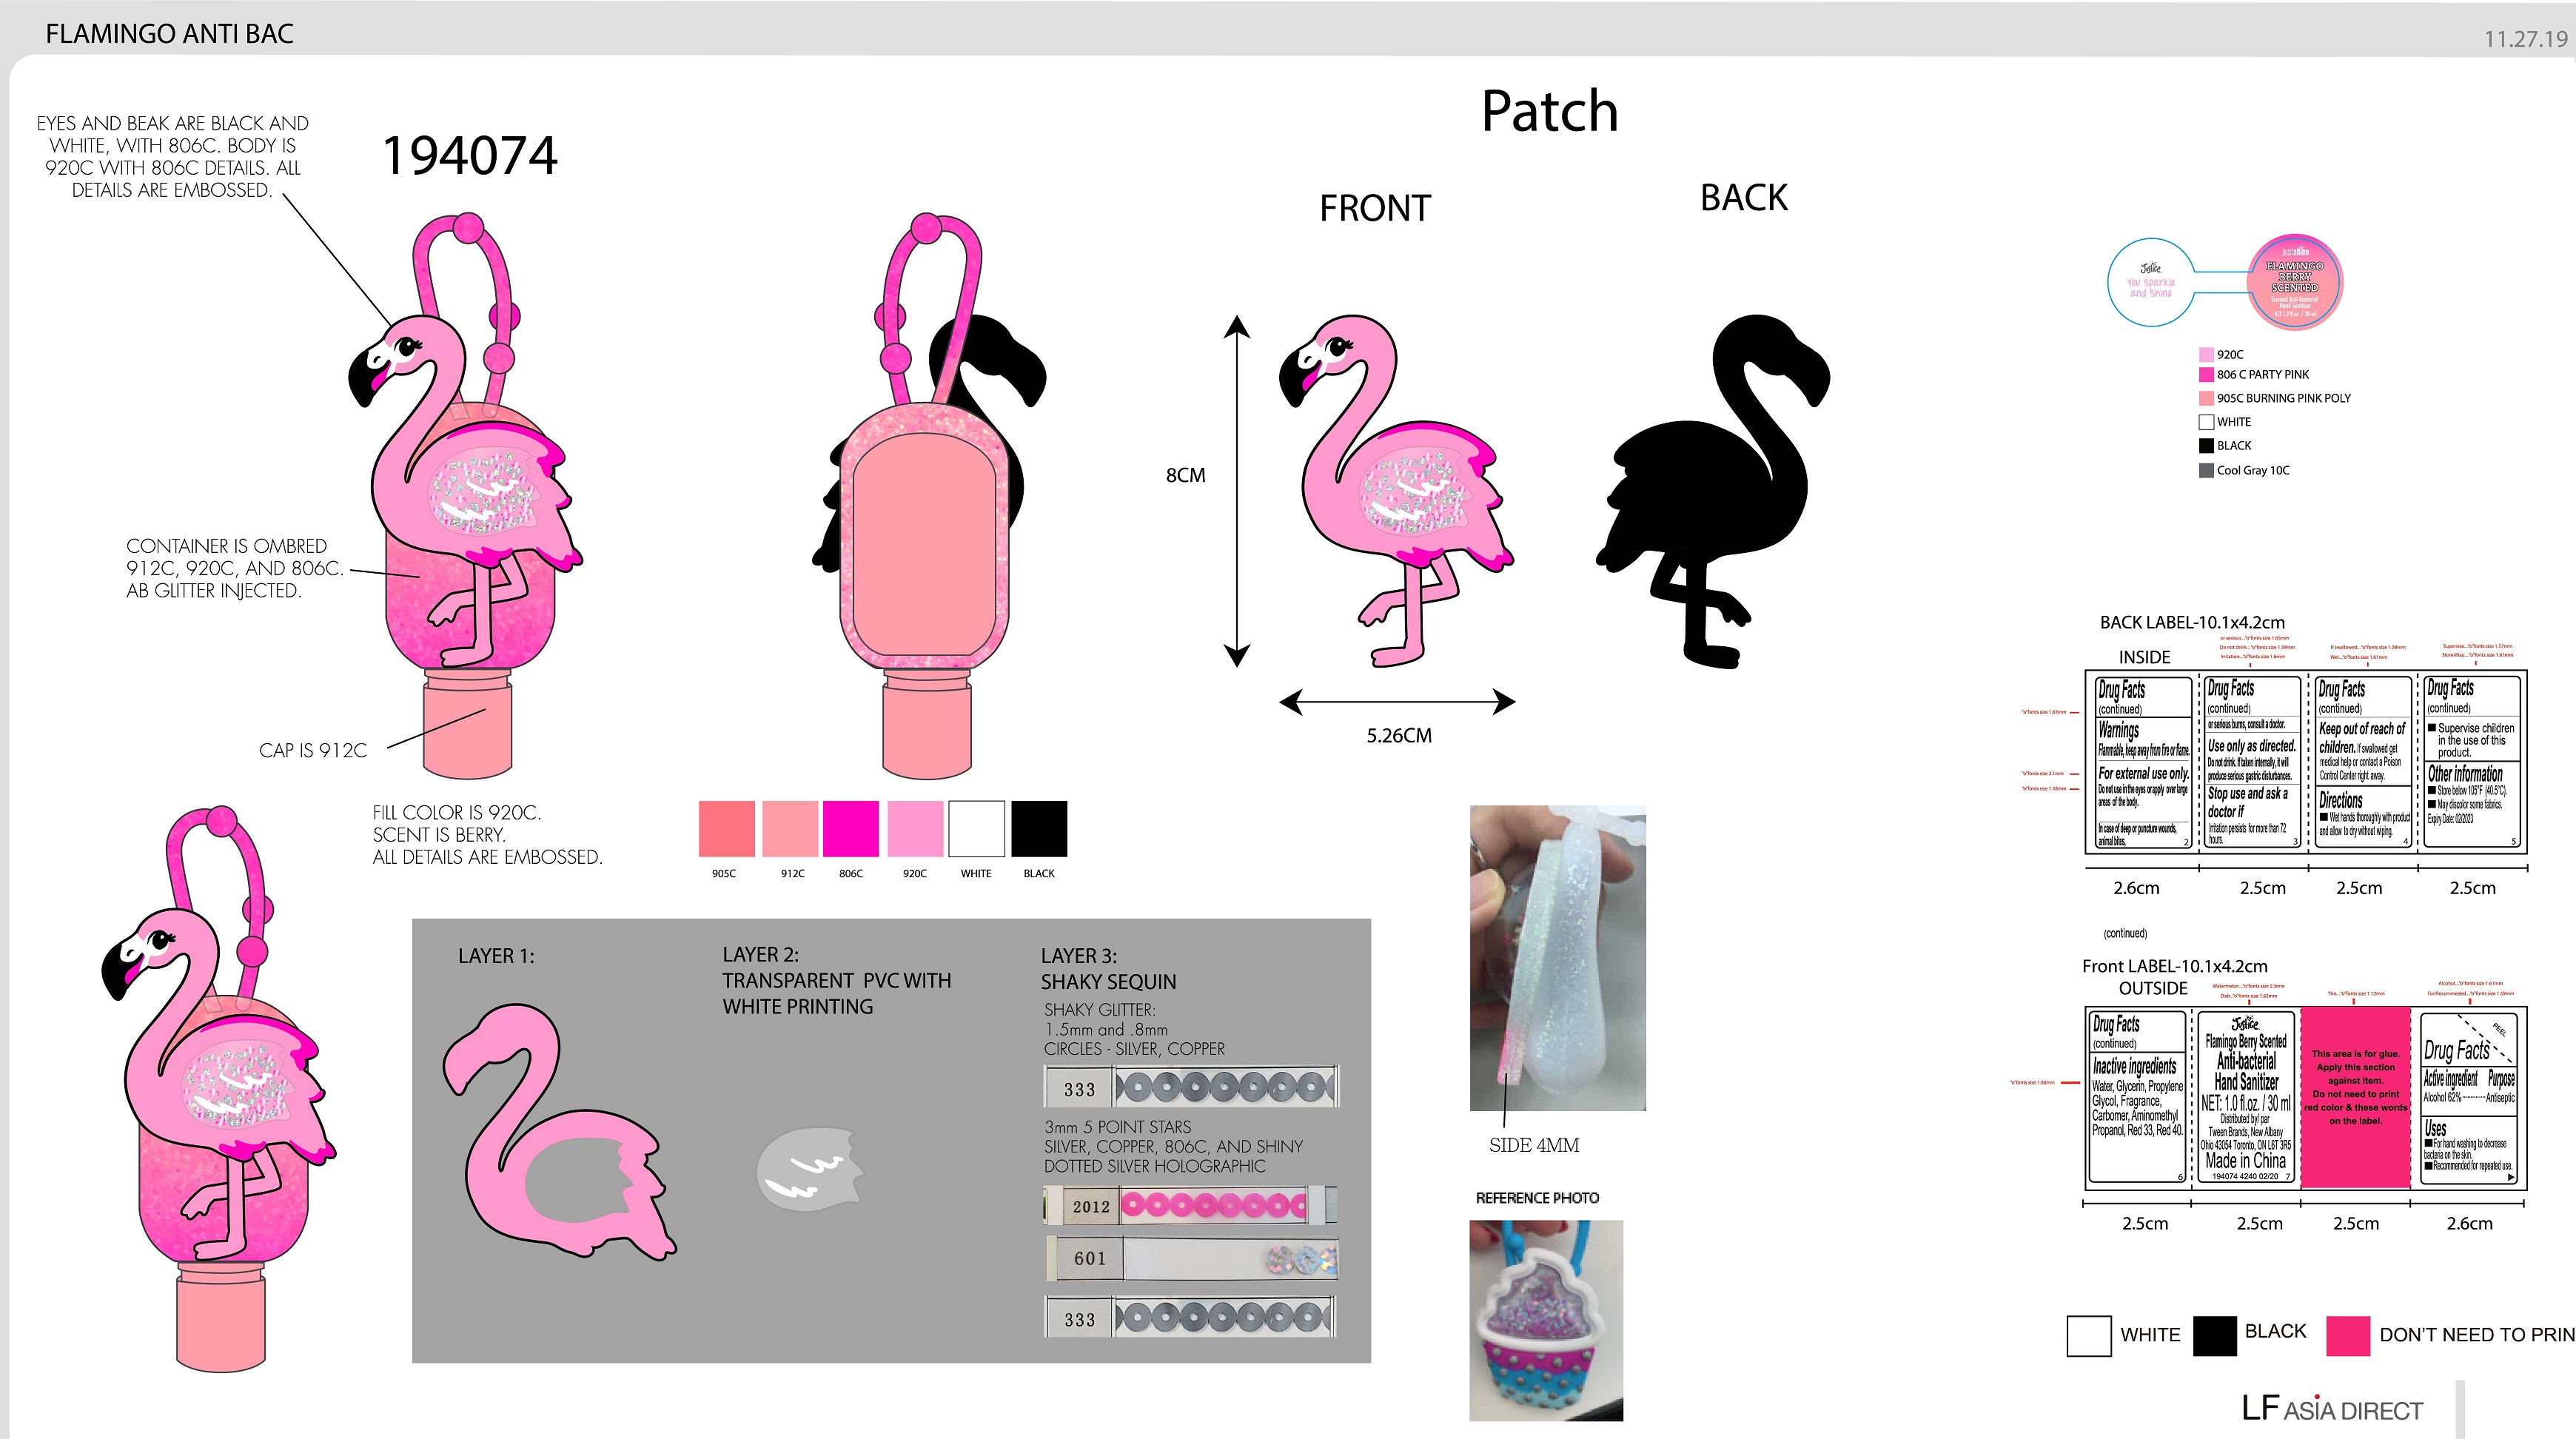
Task: Click the 'LAYER 2:' heading
Action: click(x=760, y=955)
